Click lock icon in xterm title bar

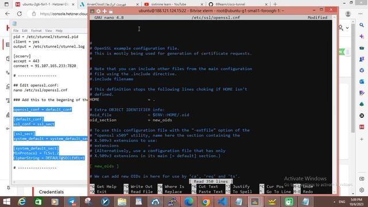click(111, 11)
